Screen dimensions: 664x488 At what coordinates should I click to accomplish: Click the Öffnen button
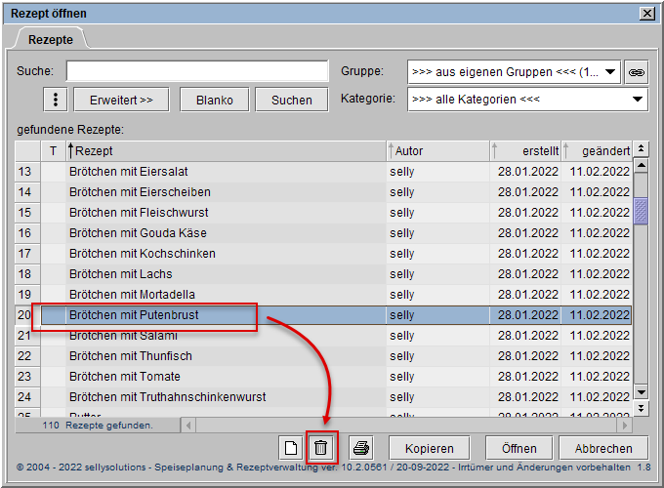(x=519, y=448)
